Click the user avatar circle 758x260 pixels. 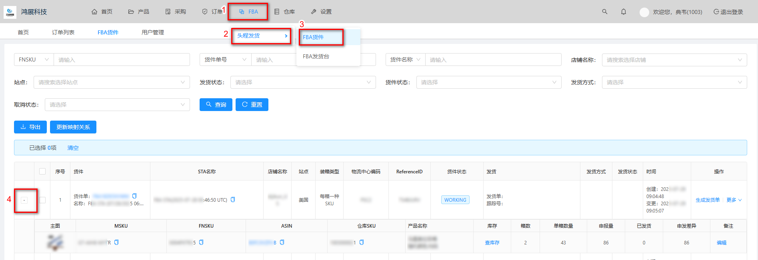[644, 12]
